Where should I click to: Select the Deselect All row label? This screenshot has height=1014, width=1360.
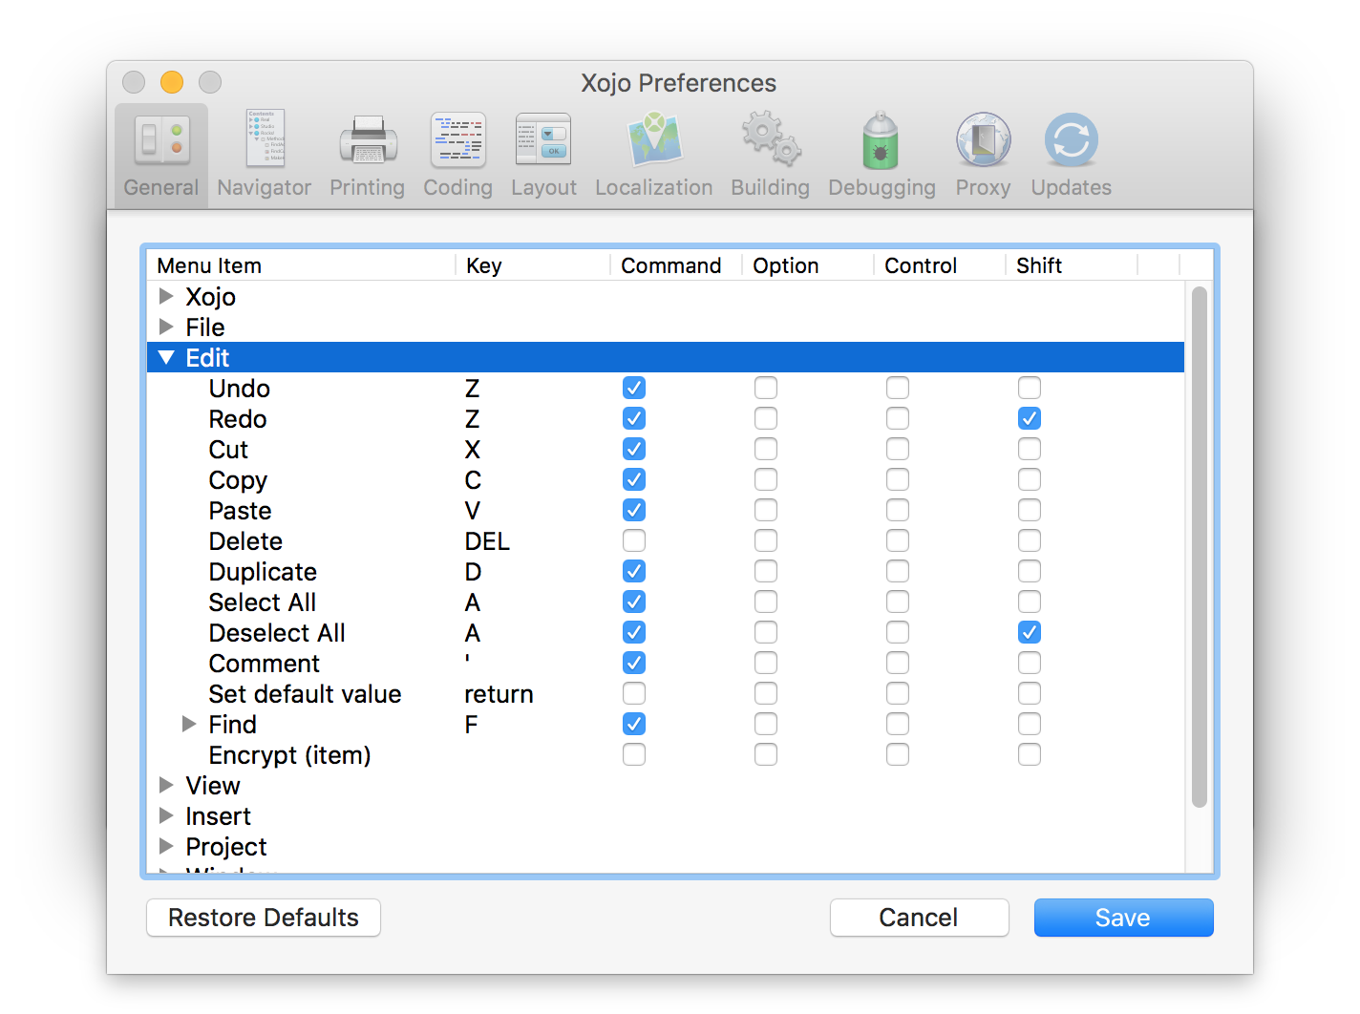coord(277,633)
